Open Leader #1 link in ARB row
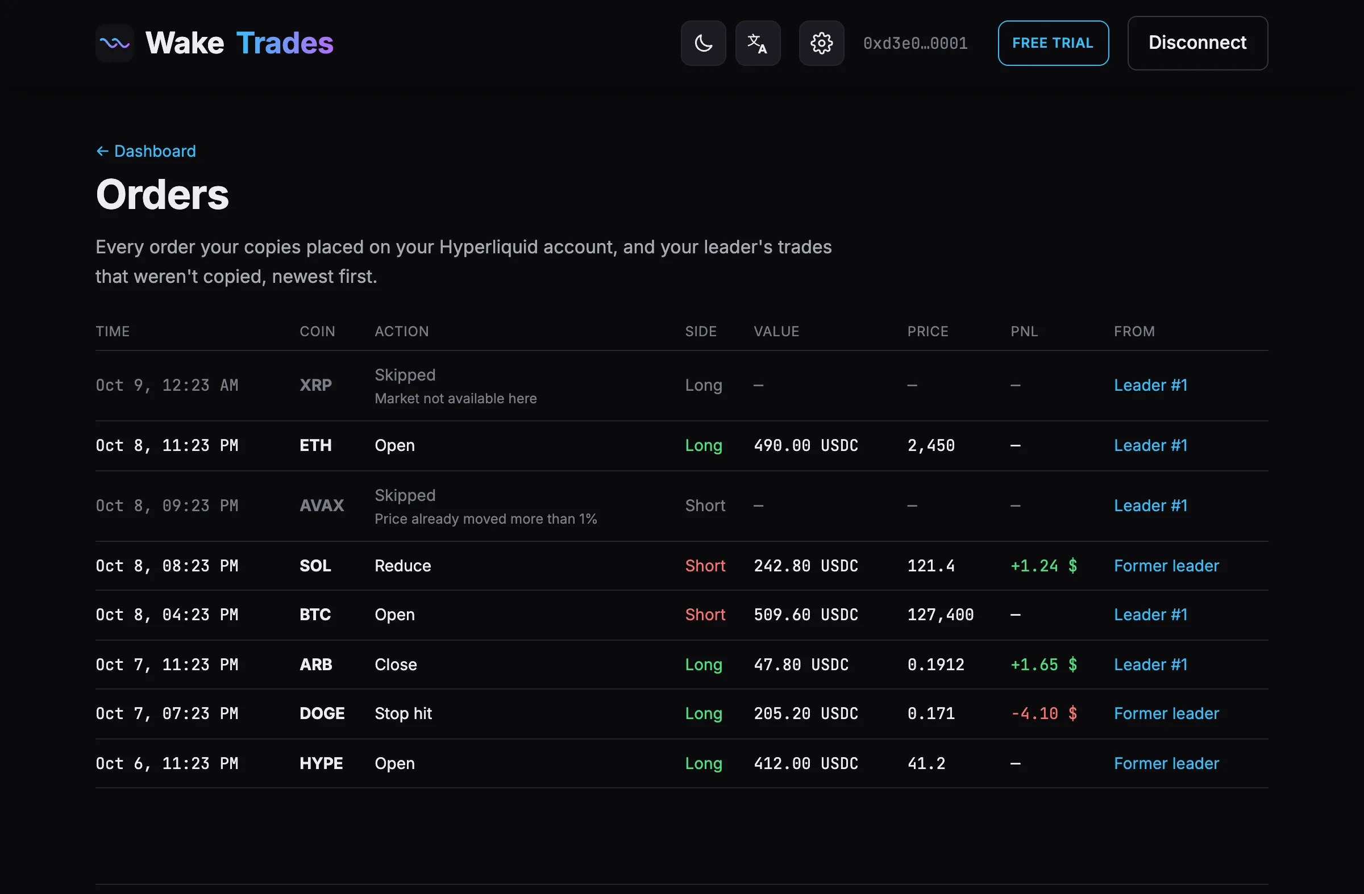This screenshot has width=1364, height=894. click(1150, 665)
